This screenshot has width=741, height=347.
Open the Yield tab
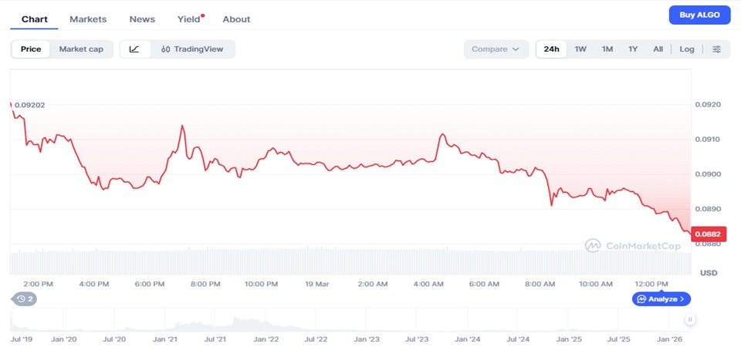tap(189, 19)
